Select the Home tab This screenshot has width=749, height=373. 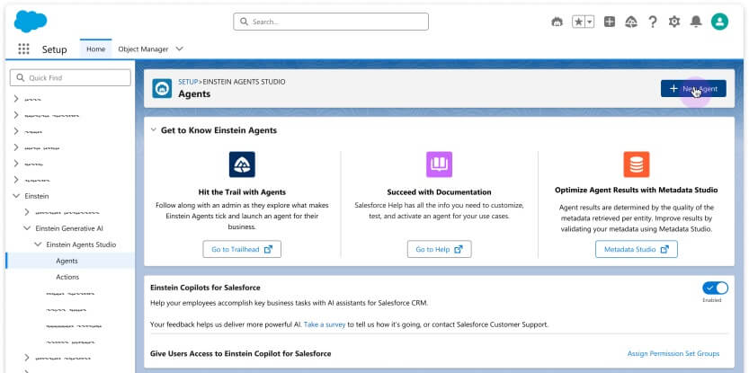point(95,49)
